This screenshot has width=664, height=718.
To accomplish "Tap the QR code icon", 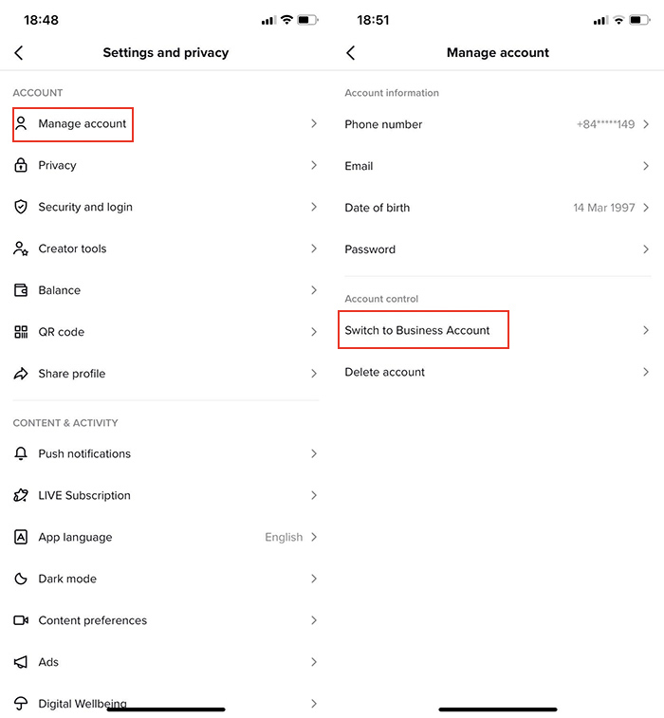I will [x=21, y=332].
